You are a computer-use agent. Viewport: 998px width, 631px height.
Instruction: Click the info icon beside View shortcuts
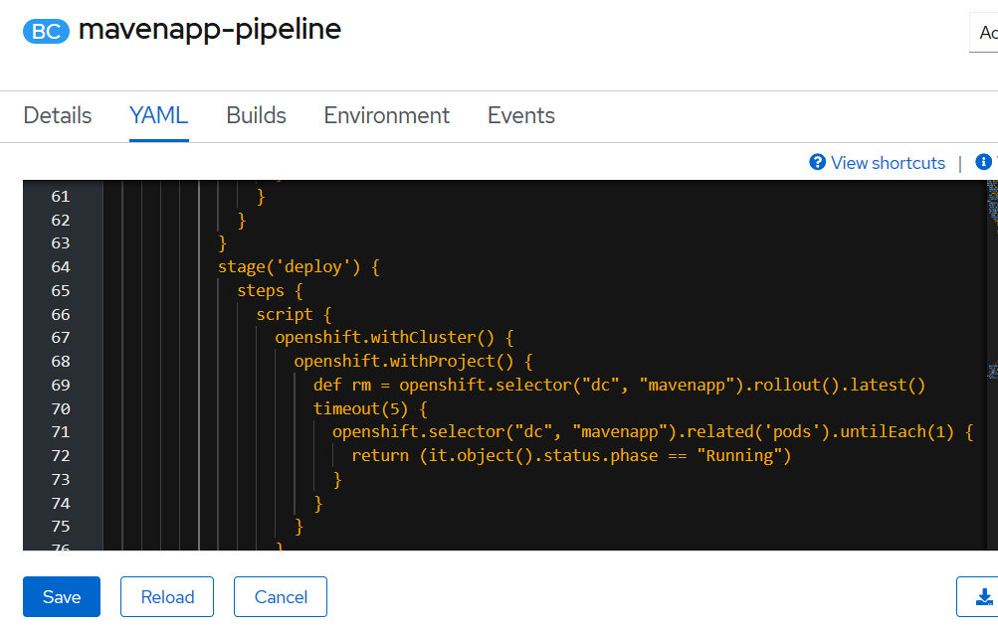pos(984,162)
